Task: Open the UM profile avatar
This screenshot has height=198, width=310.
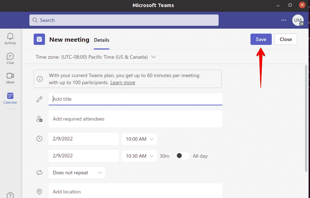Action: 298,20
